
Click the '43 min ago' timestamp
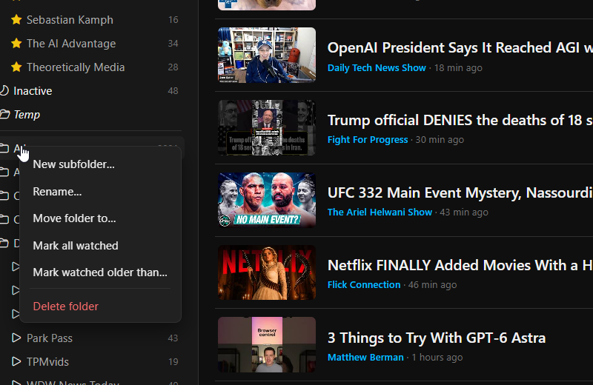[464, 212]
